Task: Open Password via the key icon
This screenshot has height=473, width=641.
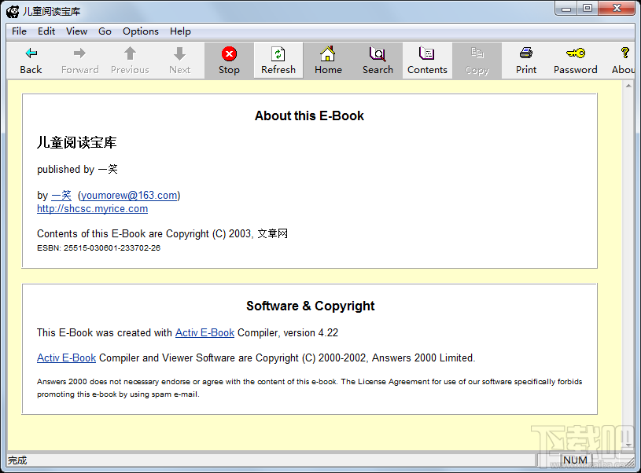Action: point(576,60)
